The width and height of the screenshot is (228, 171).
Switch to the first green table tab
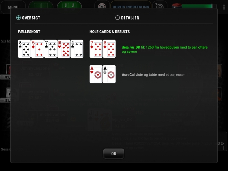click(x=41, y=6)
